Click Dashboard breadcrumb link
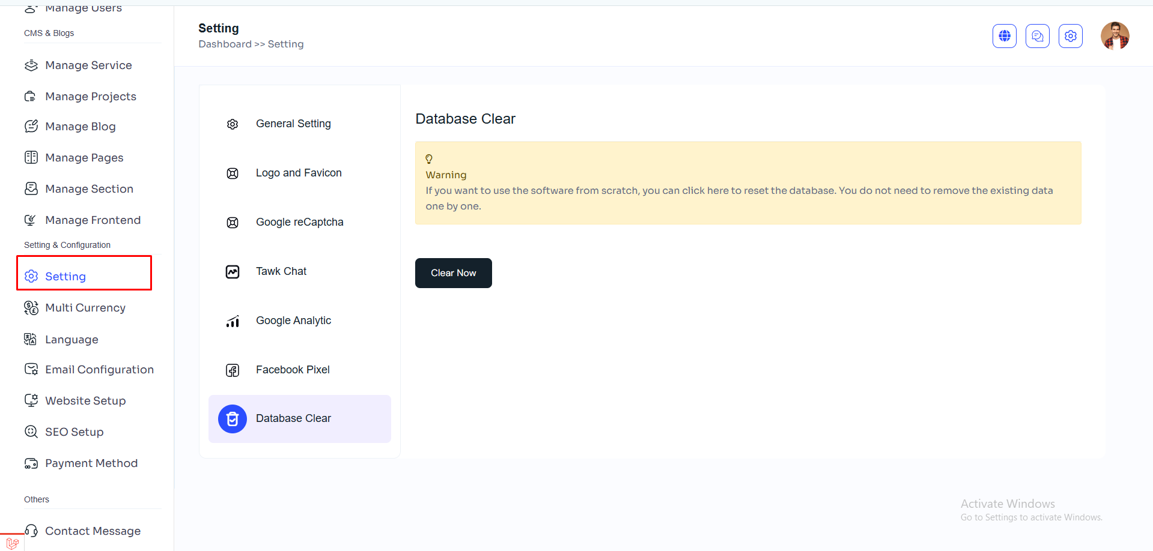The height and width of the screenshot is (551, 1153). (225, 44)
